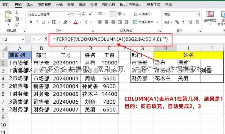Align text to the right
The width and height of the screenshot is (225, 134).
pos(113,22)
